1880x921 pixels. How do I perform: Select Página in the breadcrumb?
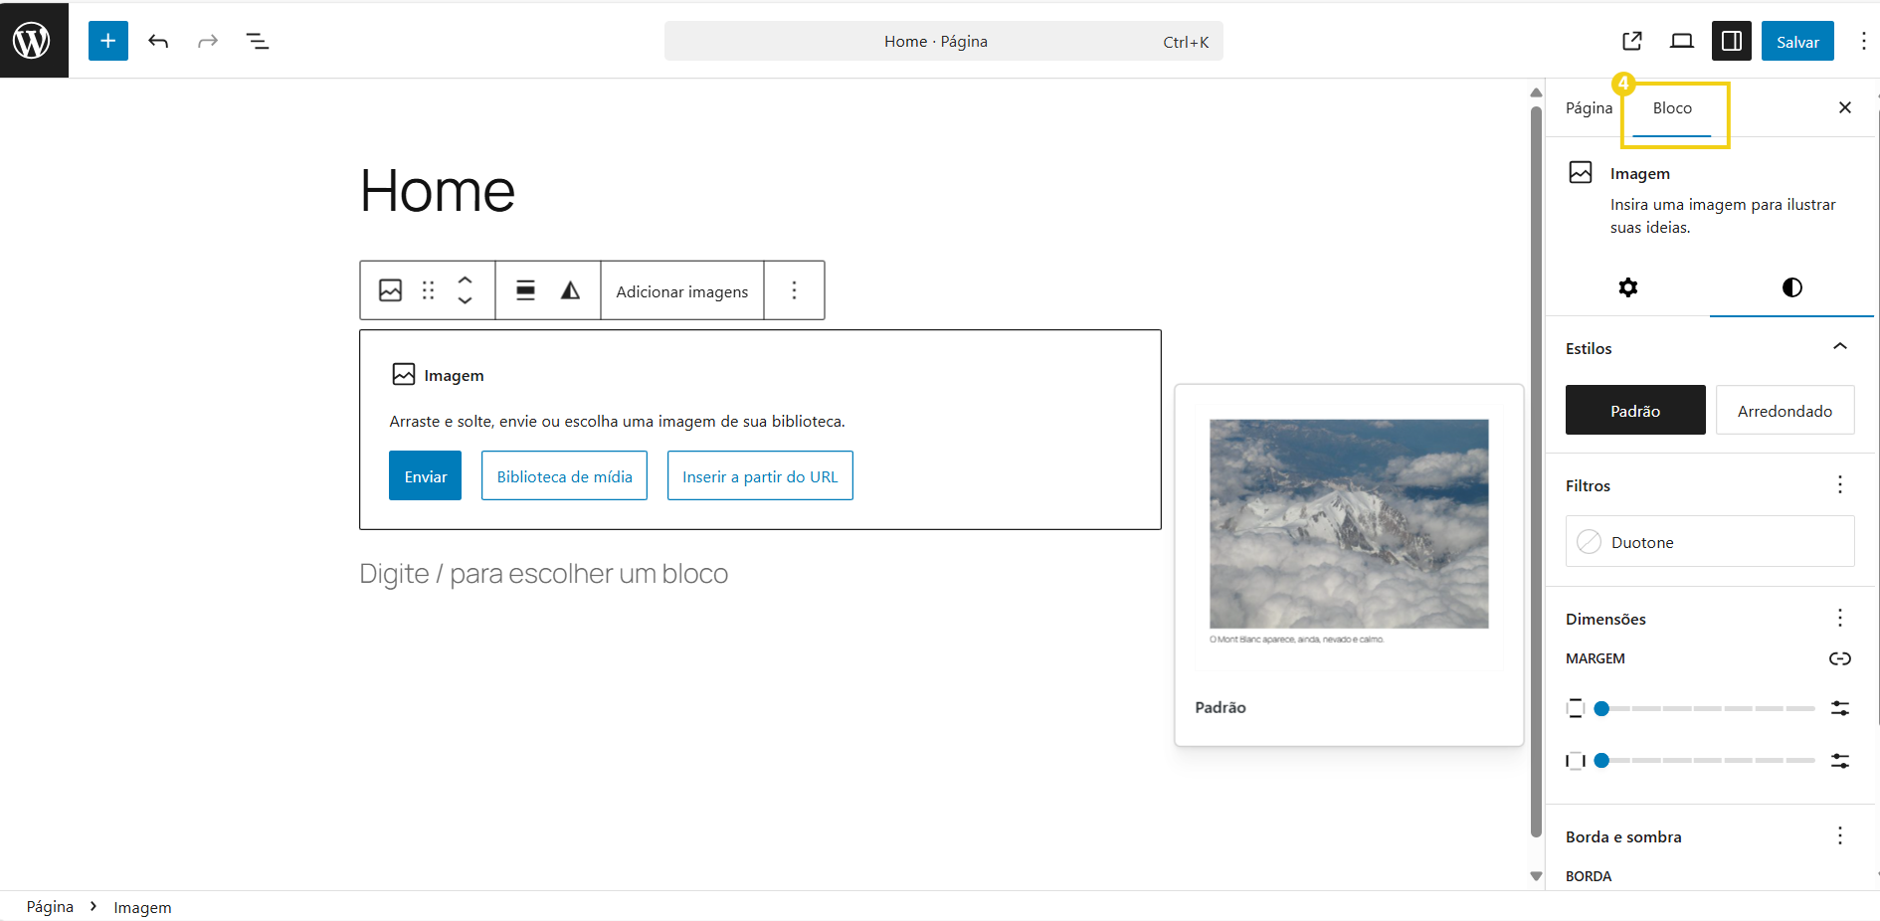pos(50,907)
